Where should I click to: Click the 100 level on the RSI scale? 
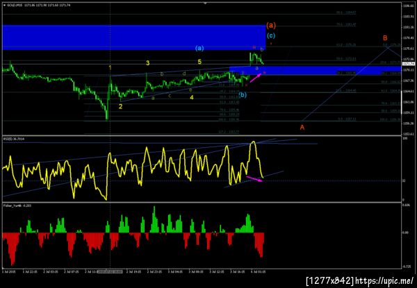[404, 139]
